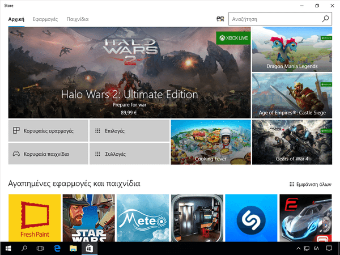
Task: Open File Explorer from the taskbar
Action: coord(73,249)
